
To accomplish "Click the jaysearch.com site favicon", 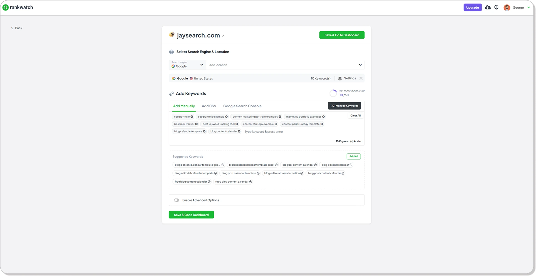I will [172, 35].
